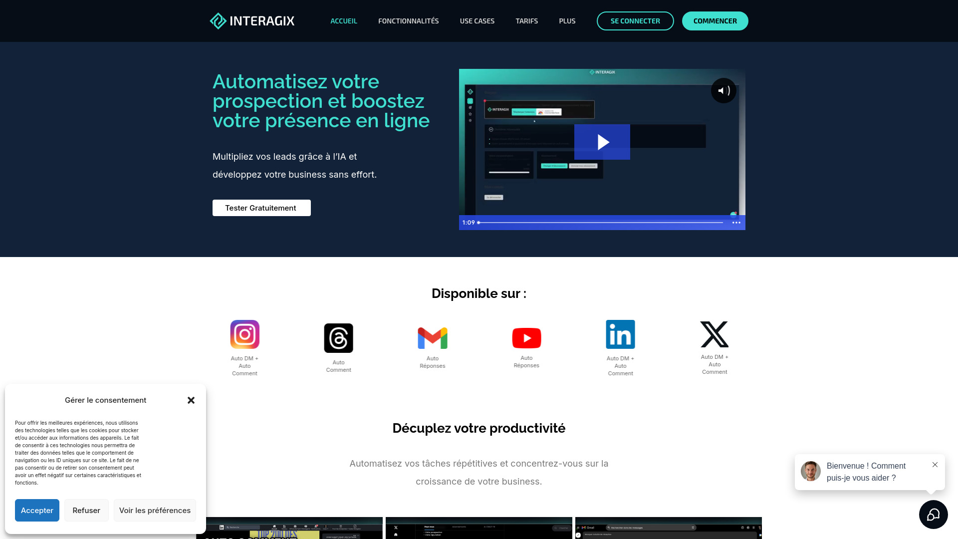This screenshot has width=958, height=539.
Task: Click Tester Gratuitement button
Action: (x=261, y=207)
